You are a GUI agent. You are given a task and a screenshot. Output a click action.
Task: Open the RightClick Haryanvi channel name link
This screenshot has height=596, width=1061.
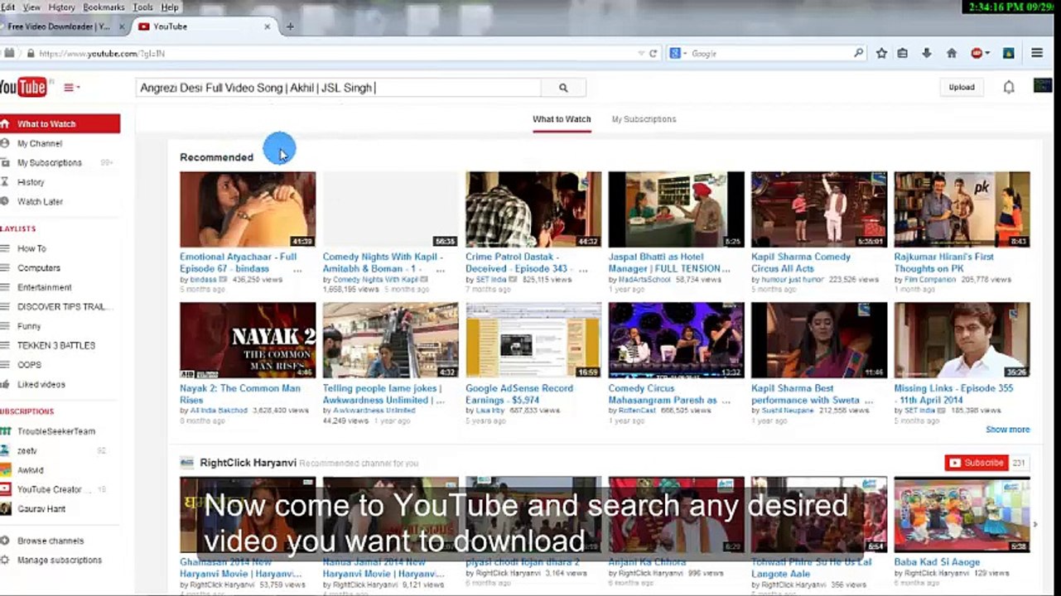pyautogui.click(x=248, y=463)
